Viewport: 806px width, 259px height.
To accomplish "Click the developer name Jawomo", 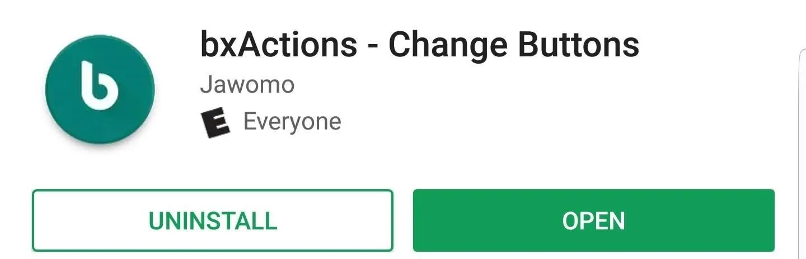I will point(247,85).
